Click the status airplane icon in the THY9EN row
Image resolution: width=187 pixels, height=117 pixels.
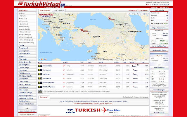135,70
